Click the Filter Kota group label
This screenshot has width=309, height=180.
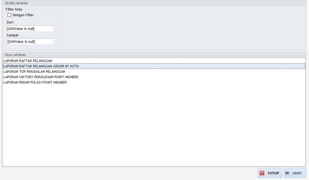click(14, 9)
